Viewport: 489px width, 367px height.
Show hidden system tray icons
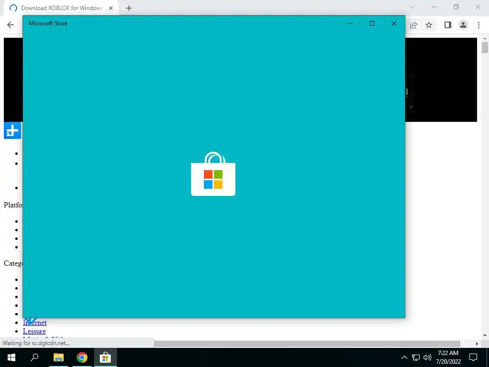(x=404, y=357)
